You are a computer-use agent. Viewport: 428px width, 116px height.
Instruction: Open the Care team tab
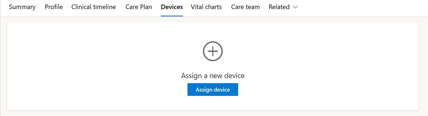[x=245, y=7]
